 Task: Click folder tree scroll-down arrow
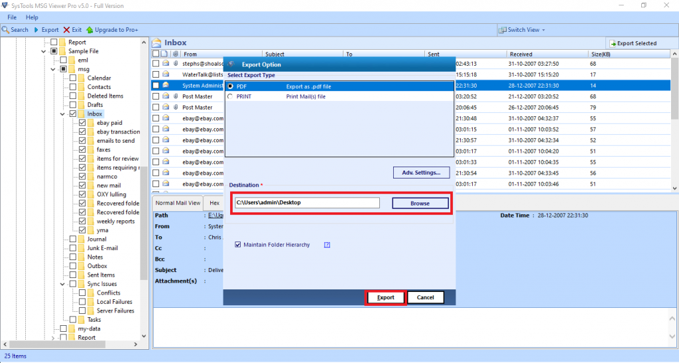click(x=144, y=336)
